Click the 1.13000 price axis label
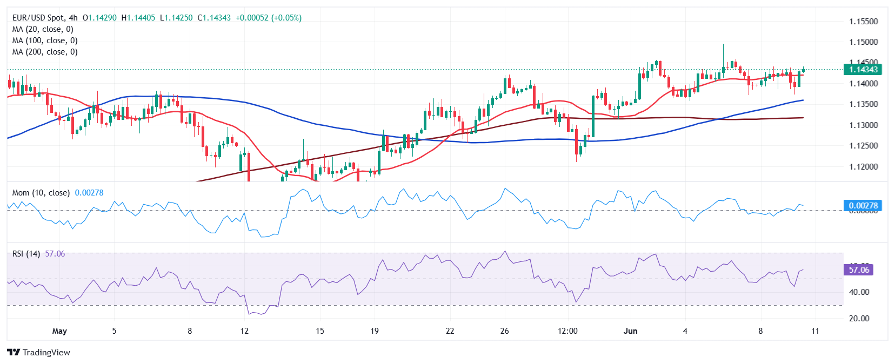 click(x=863, y=125)
